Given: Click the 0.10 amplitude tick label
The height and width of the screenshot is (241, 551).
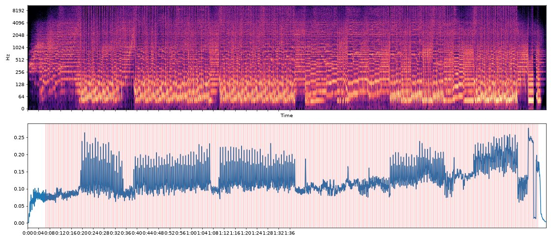Looking at the screenshot, I should pyautogui.click(x=19, y=189).
